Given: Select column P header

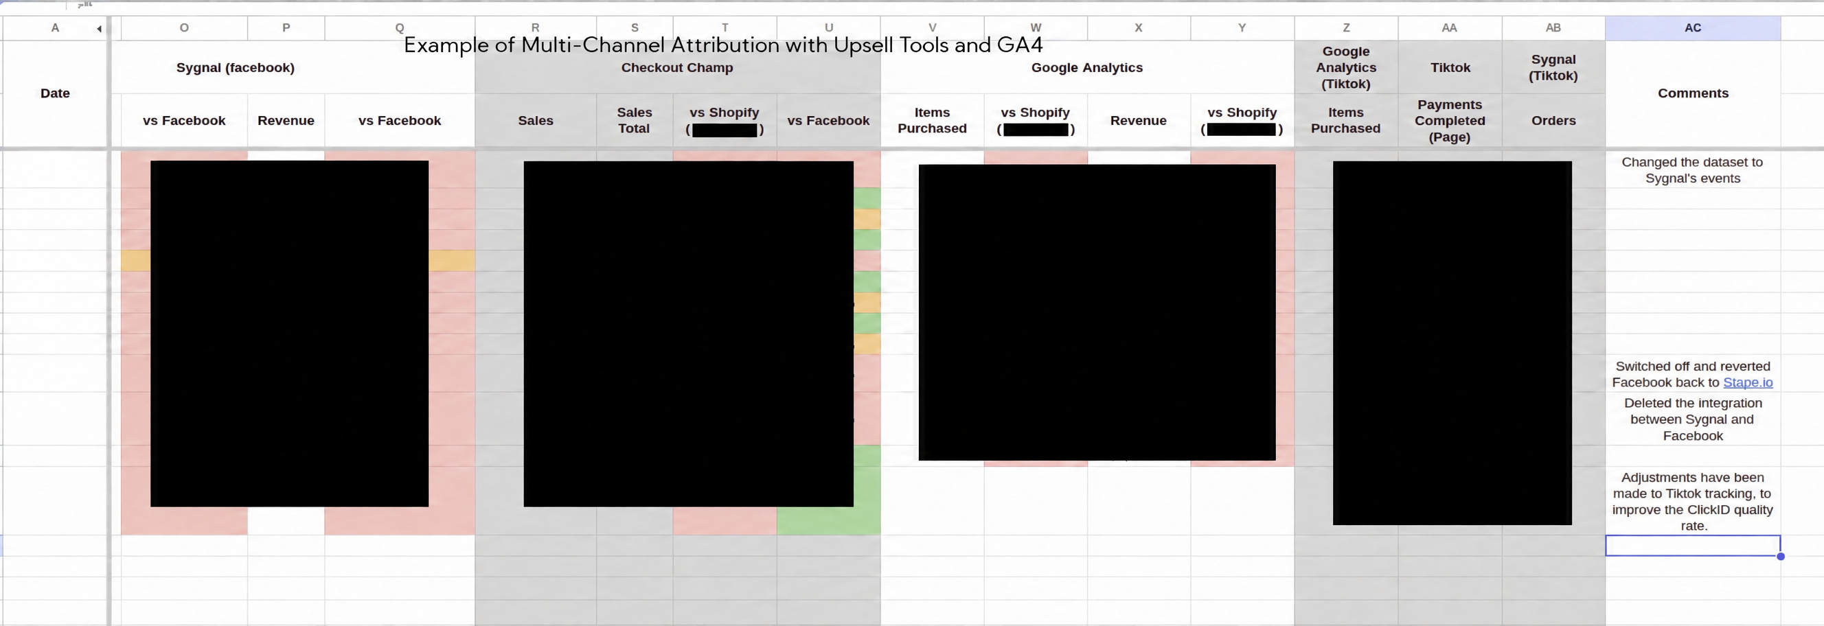Looking at the screenshot, I should point(286,27).
